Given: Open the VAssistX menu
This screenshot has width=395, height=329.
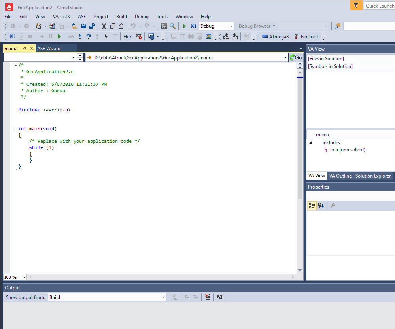Looking at the screenshot, I should pyautogui.click(x=61, y=17).
